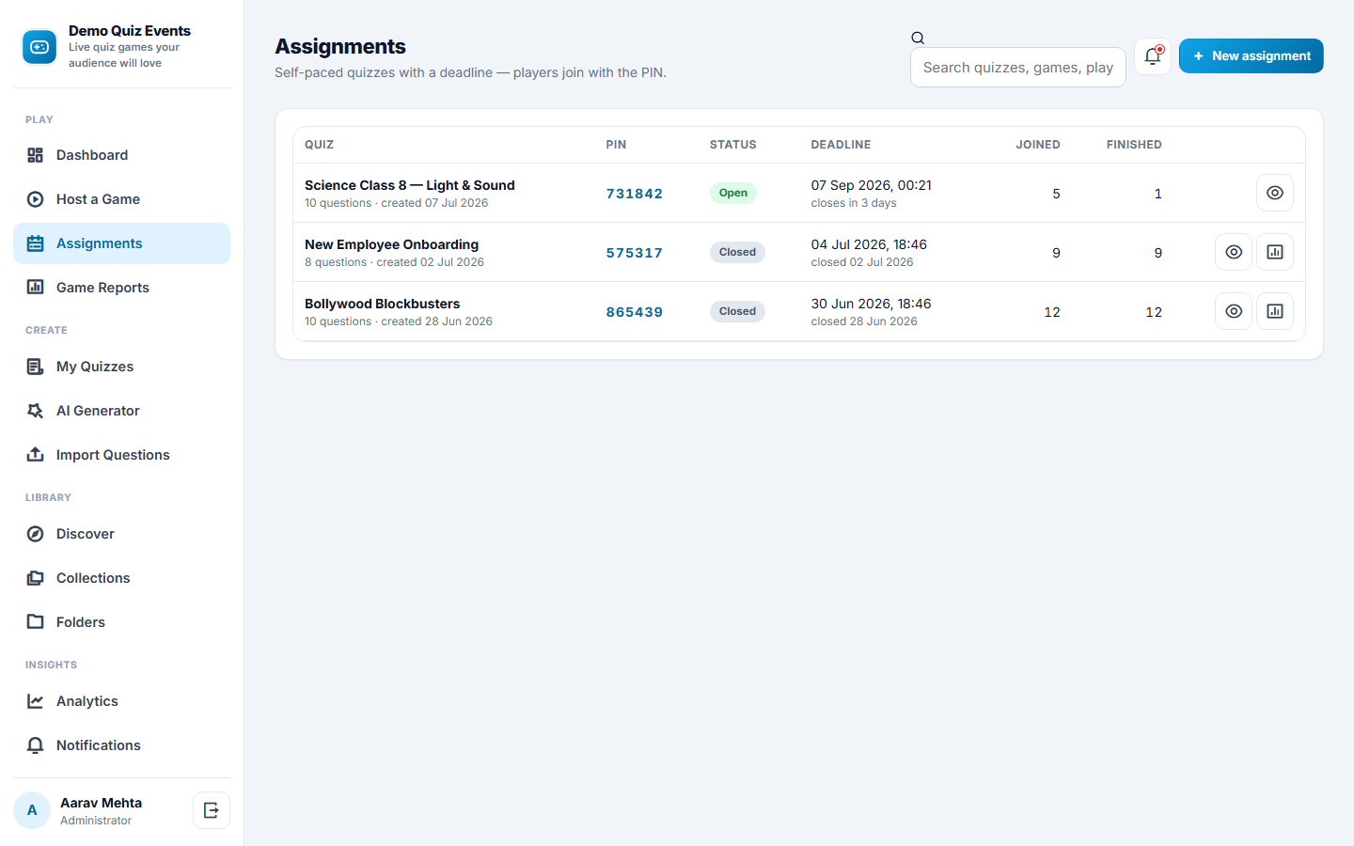Click the FINISHED column header
The width and height of the screenshot is (1354, 846).
[x=1134, y=145]
